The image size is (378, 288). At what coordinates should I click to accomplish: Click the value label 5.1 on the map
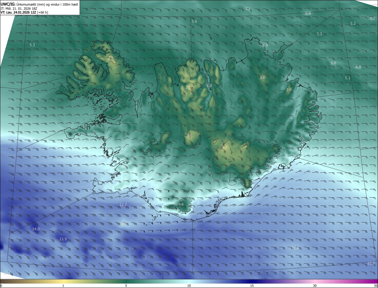(348, 78)
